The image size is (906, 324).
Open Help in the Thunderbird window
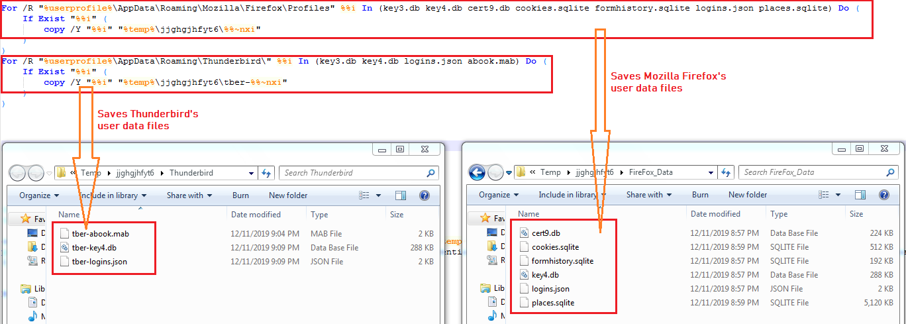[424, 195]
